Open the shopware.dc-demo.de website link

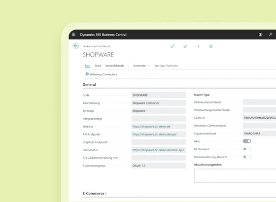(x=151, y=127)
